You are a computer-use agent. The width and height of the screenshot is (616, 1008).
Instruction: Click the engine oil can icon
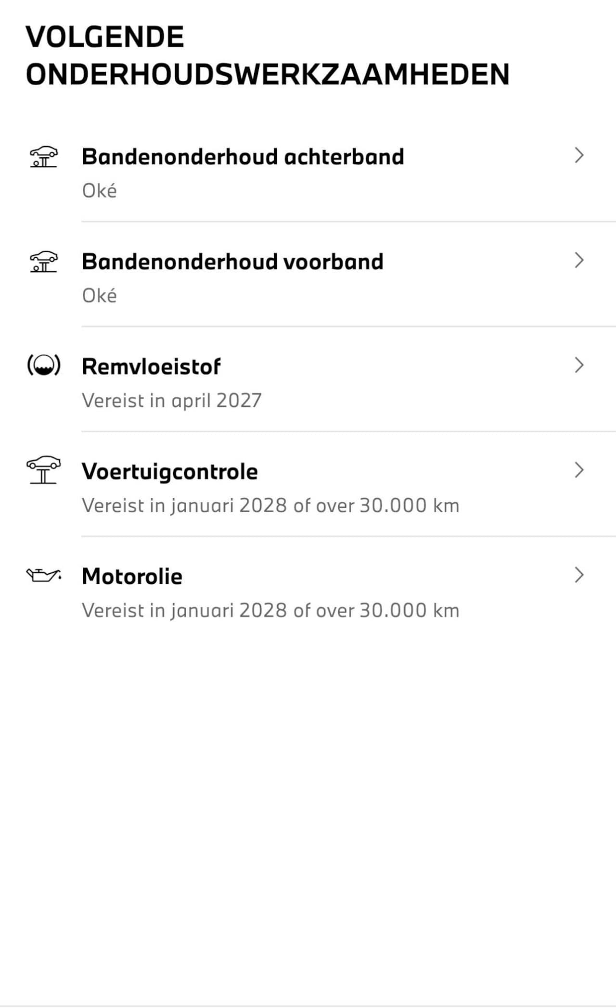tap(43, 575)
